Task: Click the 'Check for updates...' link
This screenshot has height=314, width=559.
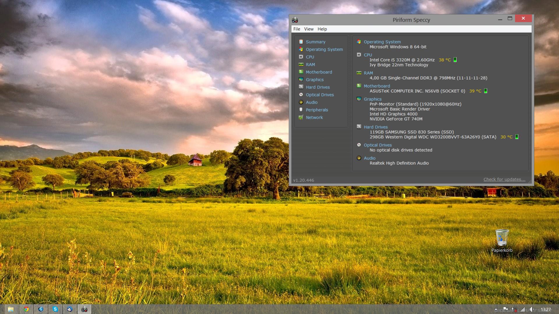Action: coord(504,180)
